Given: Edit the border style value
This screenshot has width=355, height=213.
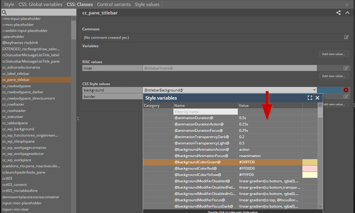Looking at the screenshot, I should pyautogui.click(x=346, y=97).
